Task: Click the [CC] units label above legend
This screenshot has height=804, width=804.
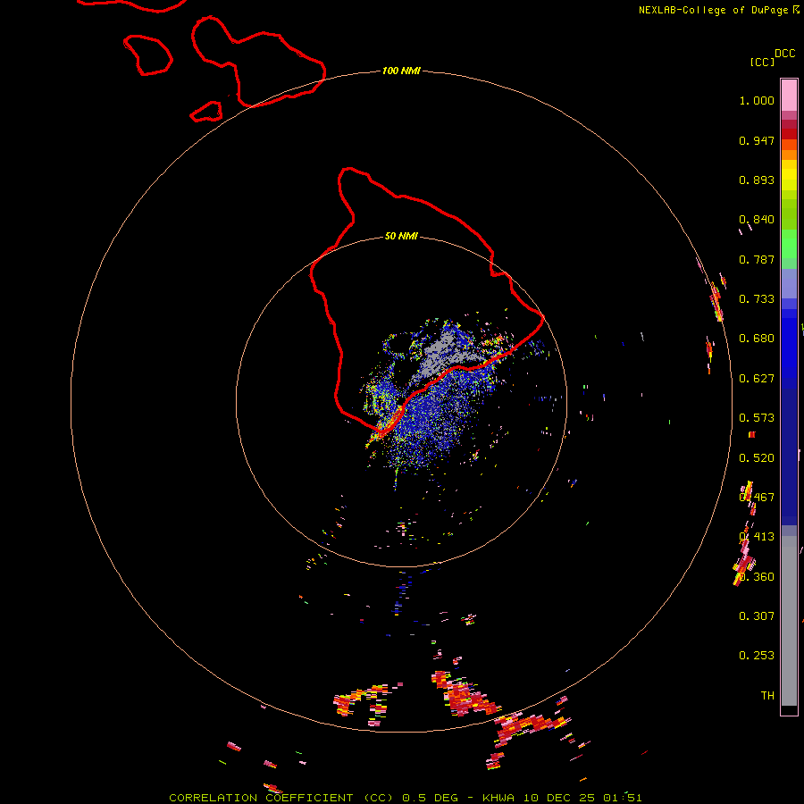Action: tap(763, 62)
